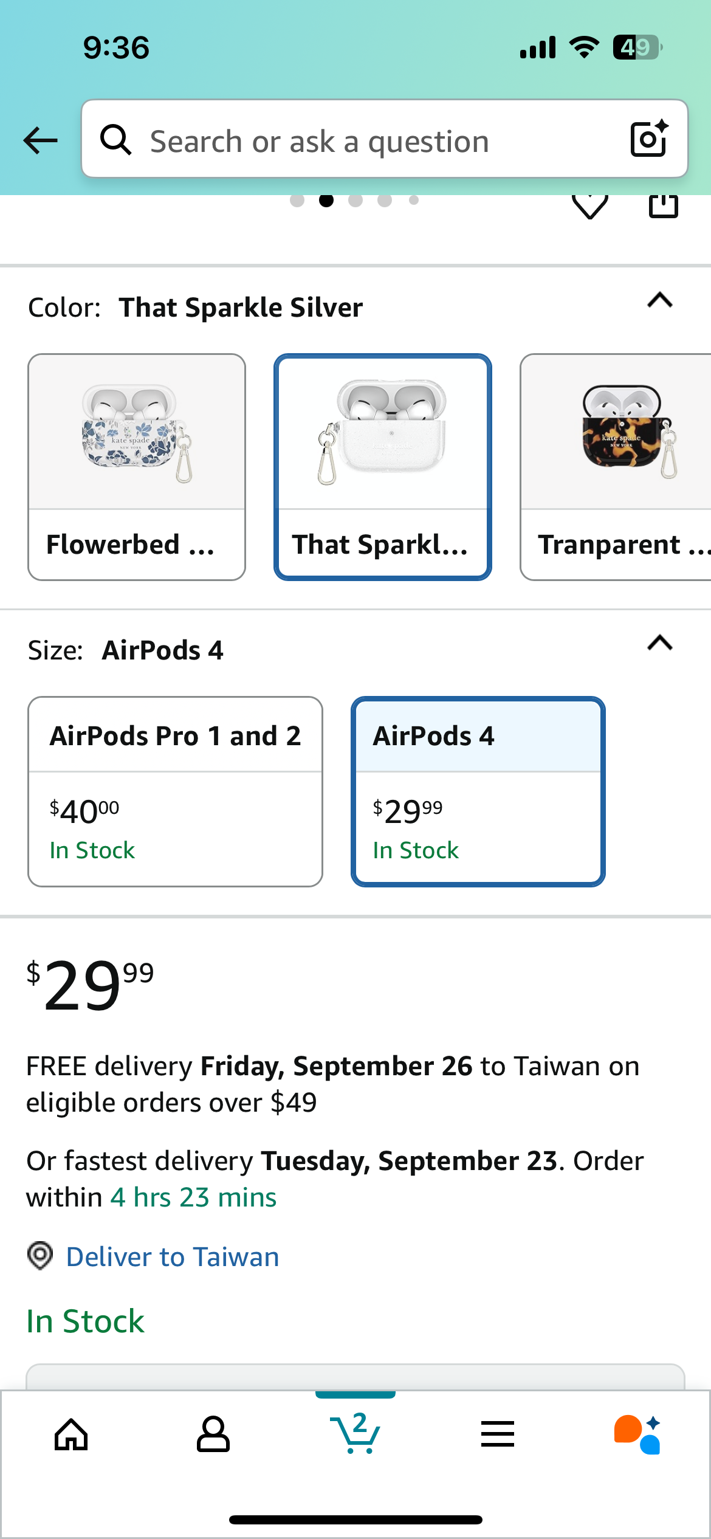Collapse the Color section chevron
The image size is (711, 1539).
pyautogui.click(x=660, y=300)
